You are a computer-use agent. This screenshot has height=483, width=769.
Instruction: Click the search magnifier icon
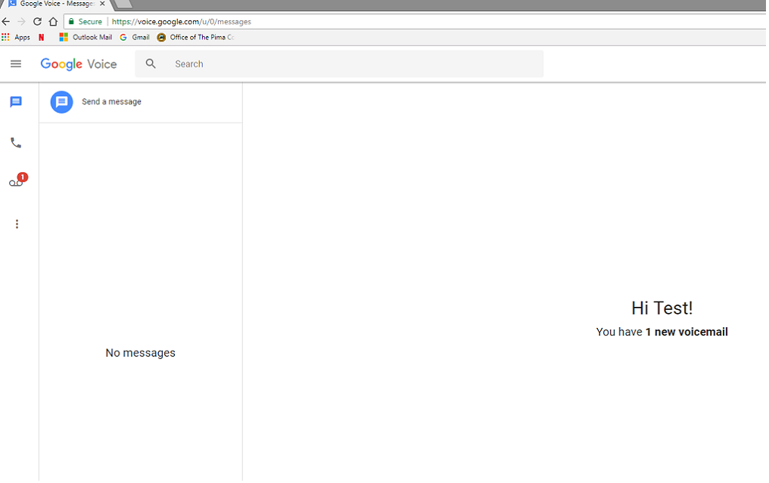pyautogui.click(x=151, y=63)
